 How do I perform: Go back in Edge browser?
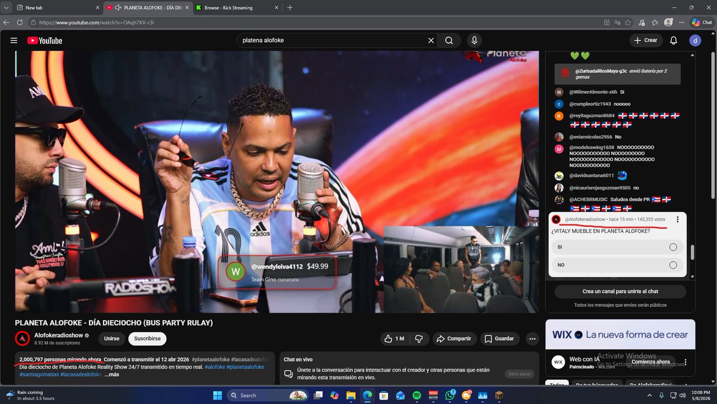click(6, 22)
